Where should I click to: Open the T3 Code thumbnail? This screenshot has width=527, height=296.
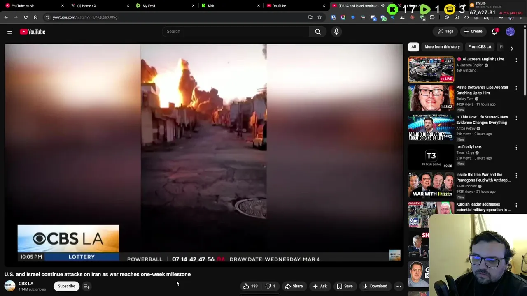click(x=431, y=157)
